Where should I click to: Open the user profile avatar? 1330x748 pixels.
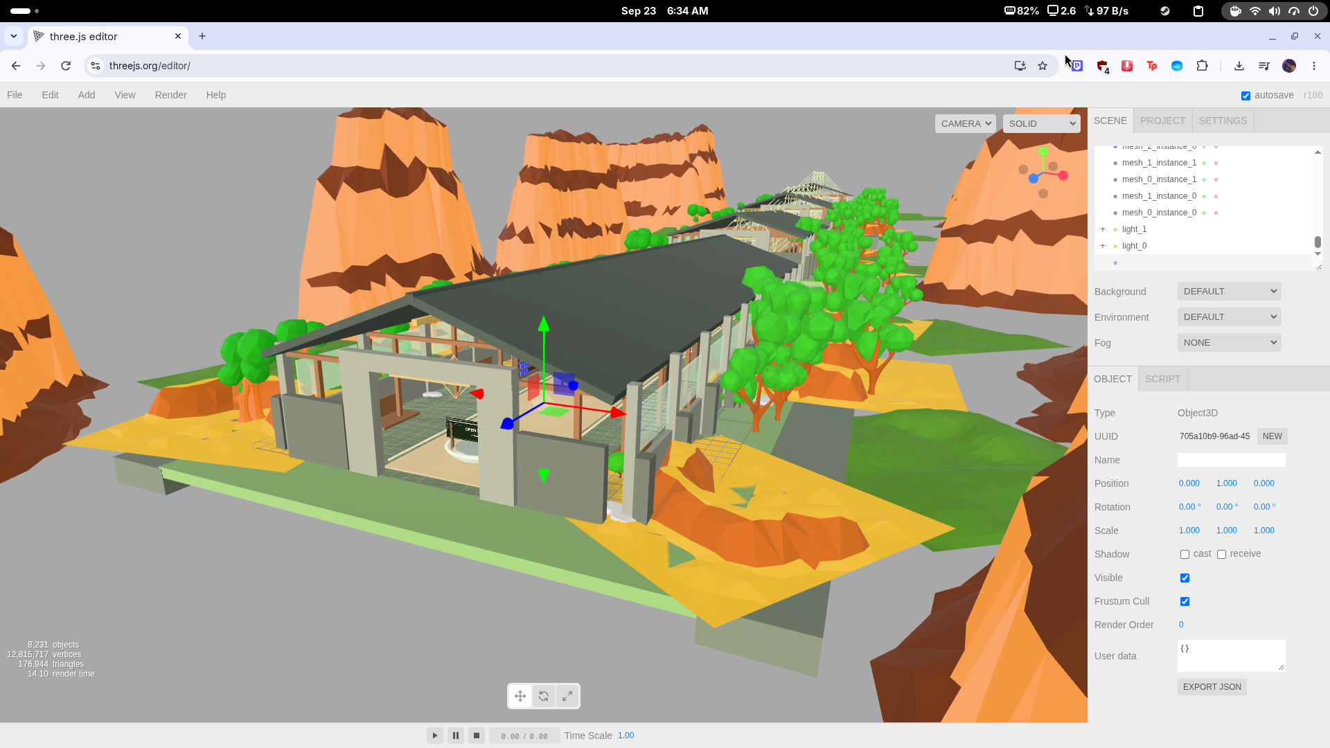(1289, 66)
